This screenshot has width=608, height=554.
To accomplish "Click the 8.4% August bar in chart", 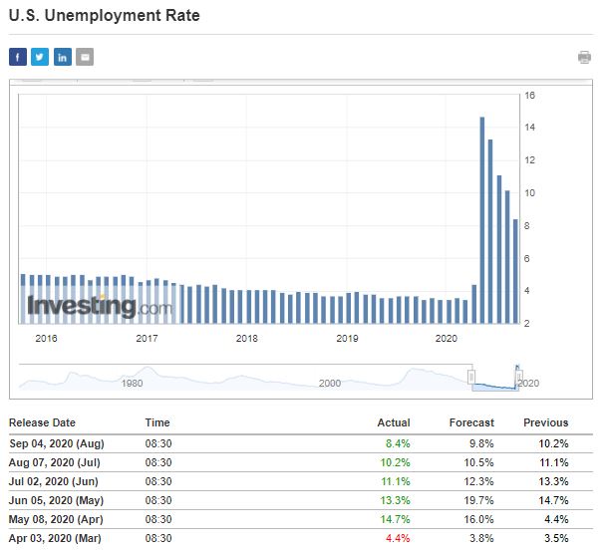I will coord(515,271).
